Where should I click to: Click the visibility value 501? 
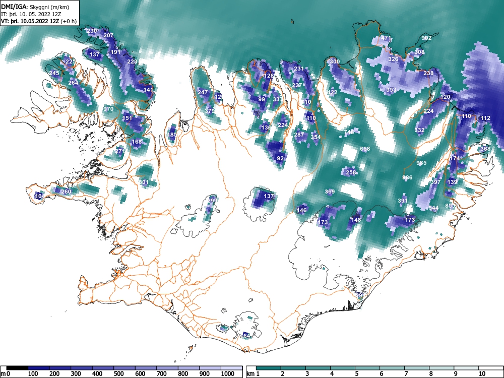click(144, 182)
